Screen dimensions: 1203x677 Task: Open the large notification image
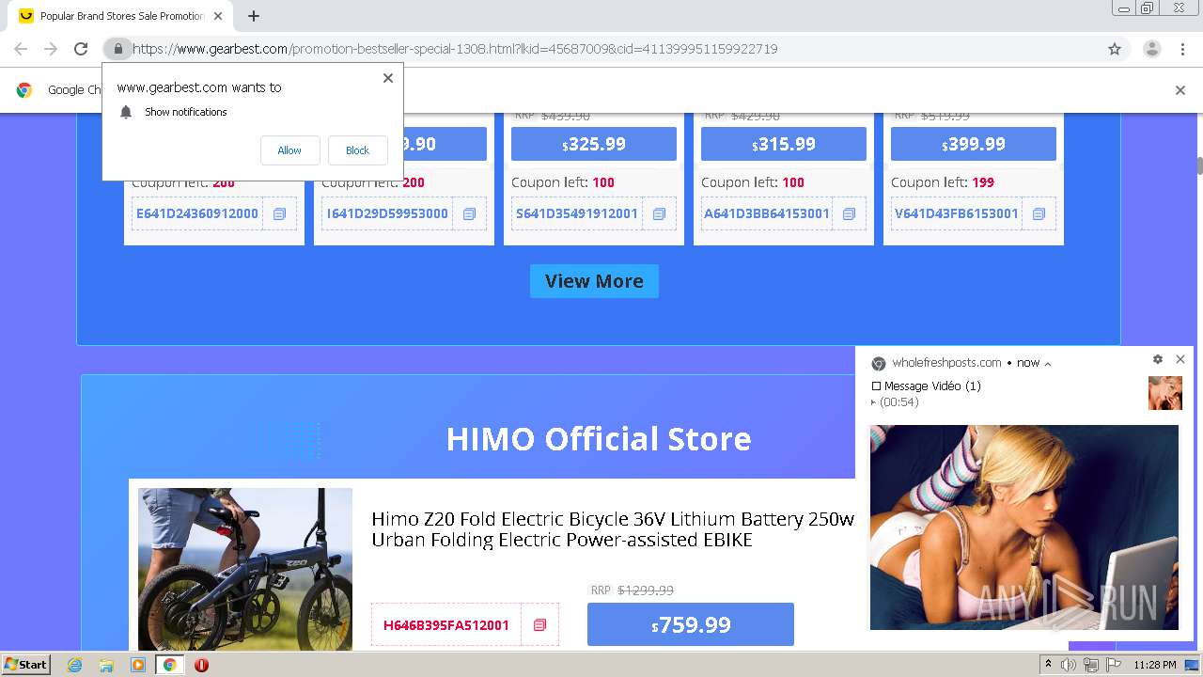click(1023, 527)
